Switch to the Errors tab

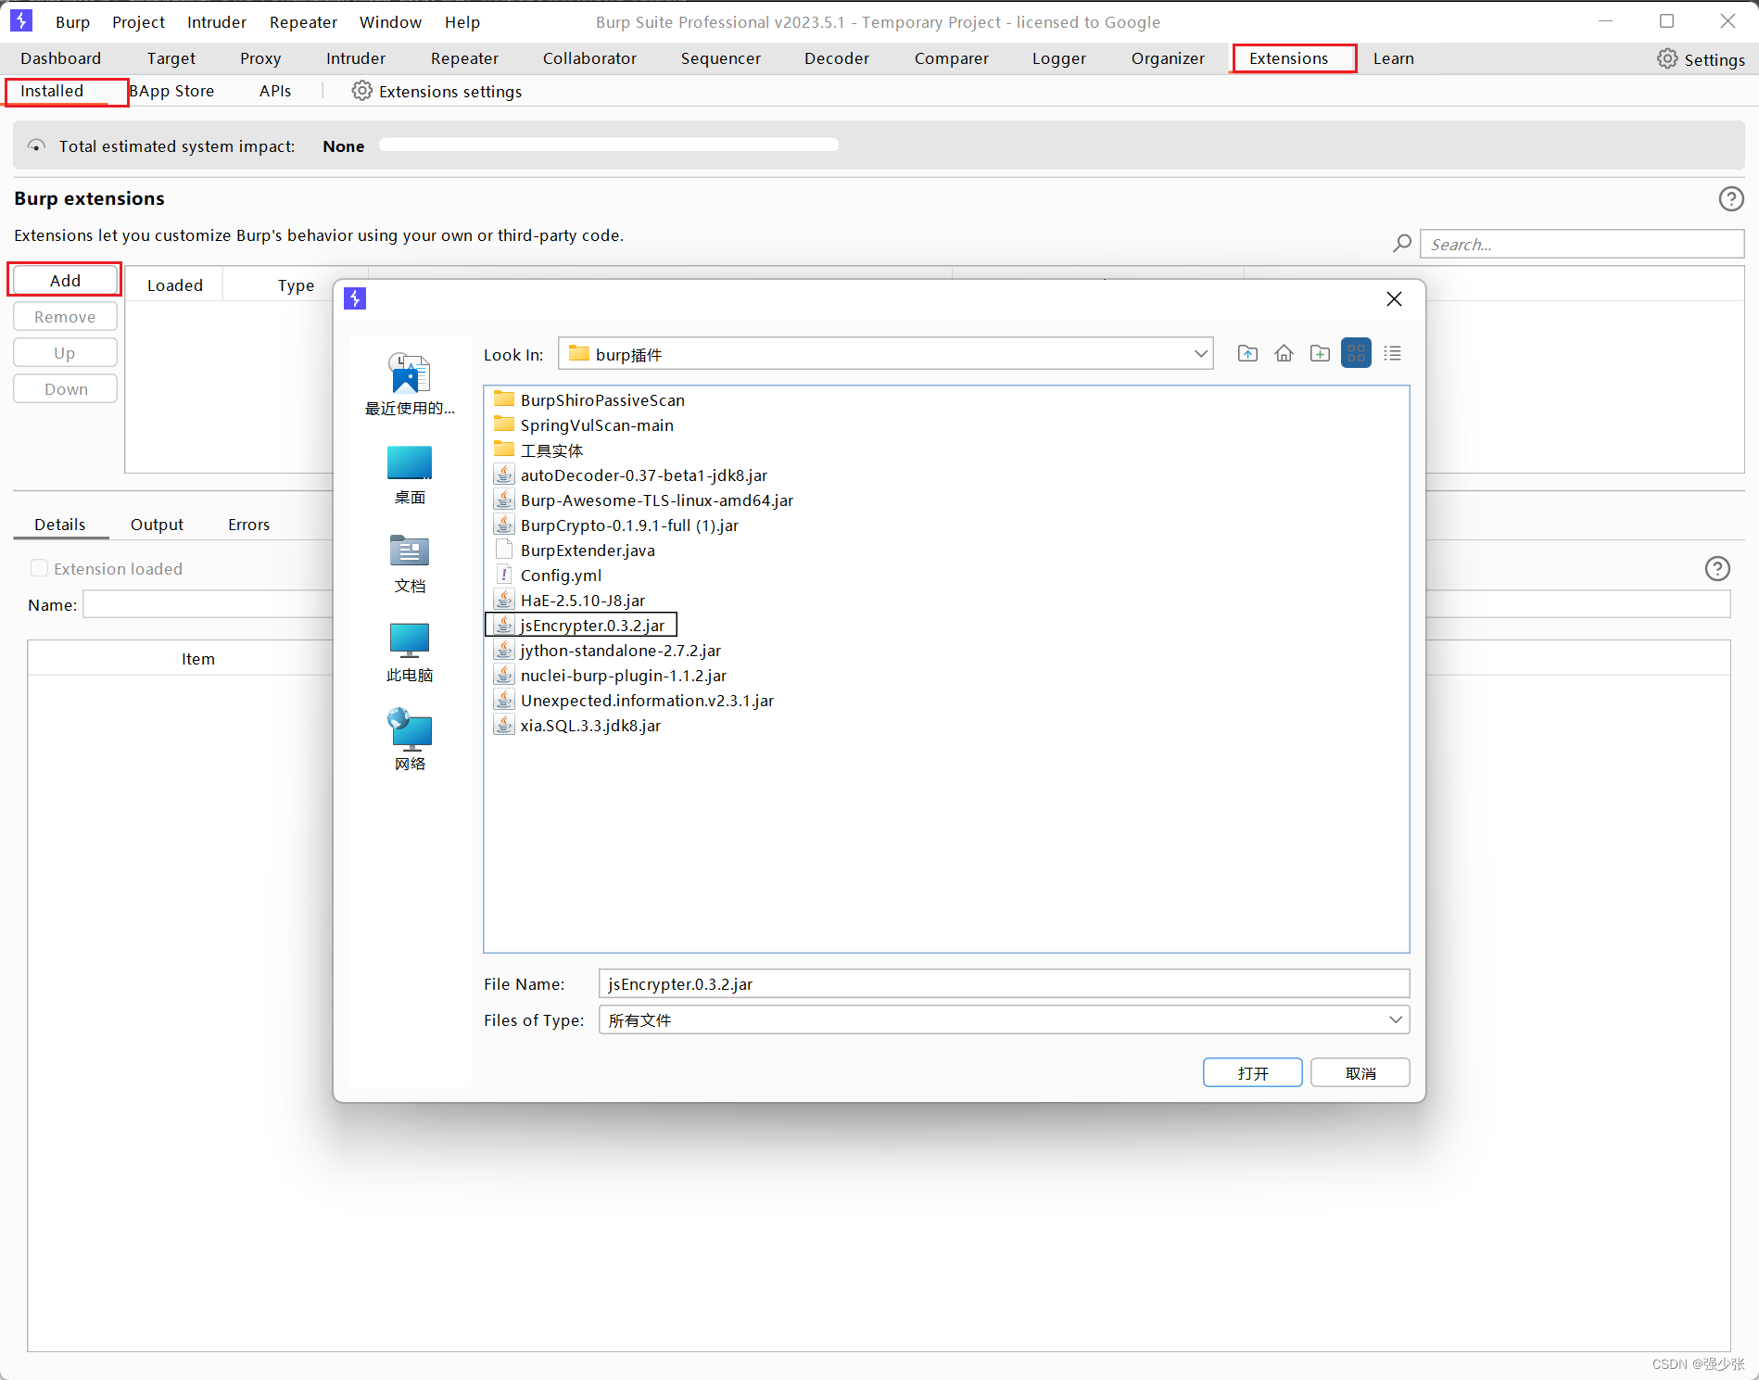(248, 524)
